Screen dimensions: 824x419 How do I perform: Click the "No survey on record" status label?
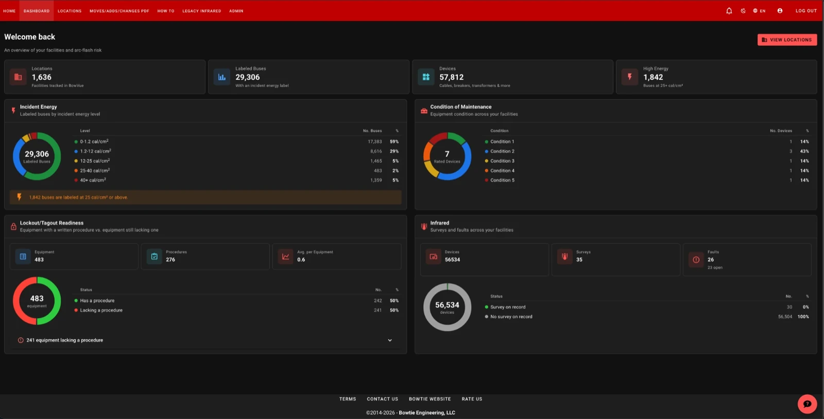pos(511,317)
